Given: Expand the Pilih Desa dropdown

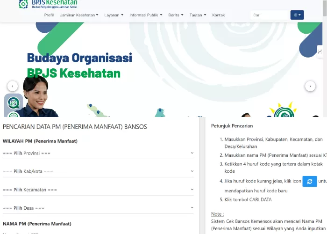Looking at the screenshot, I should [x=98, y=208].
